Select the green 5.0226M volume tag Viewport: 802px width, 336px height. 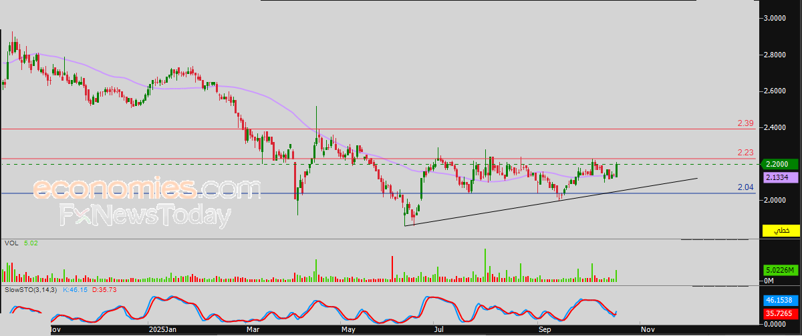[x=781, y=270]
